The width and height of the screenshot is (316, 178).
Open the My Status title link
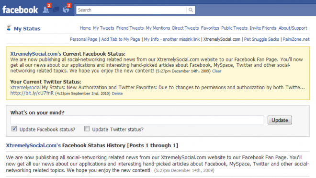click(x=27, y=28)
